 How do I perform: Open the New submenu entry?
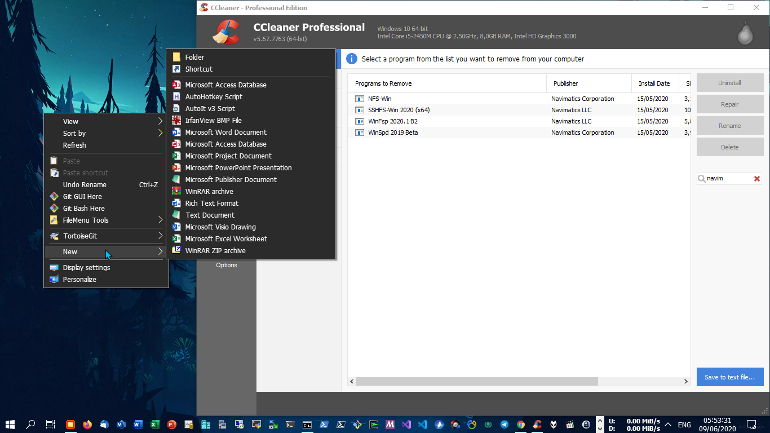[106, 251]
